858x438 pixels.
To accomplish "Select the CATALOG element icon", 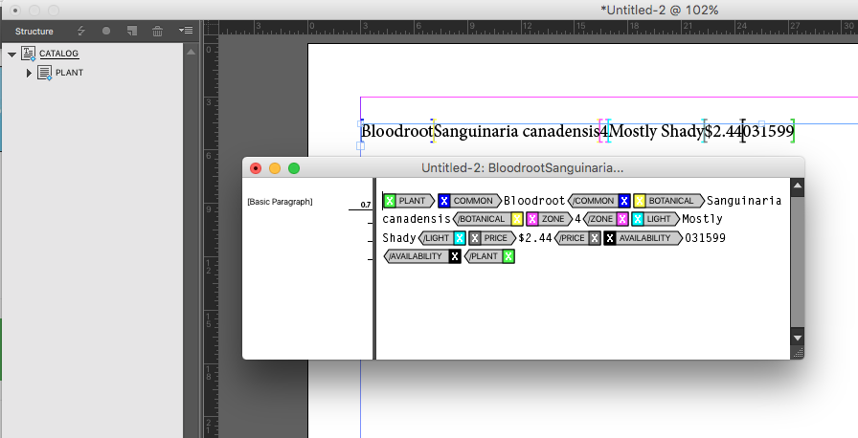I will pyautogui.click(x=28, y=55).
